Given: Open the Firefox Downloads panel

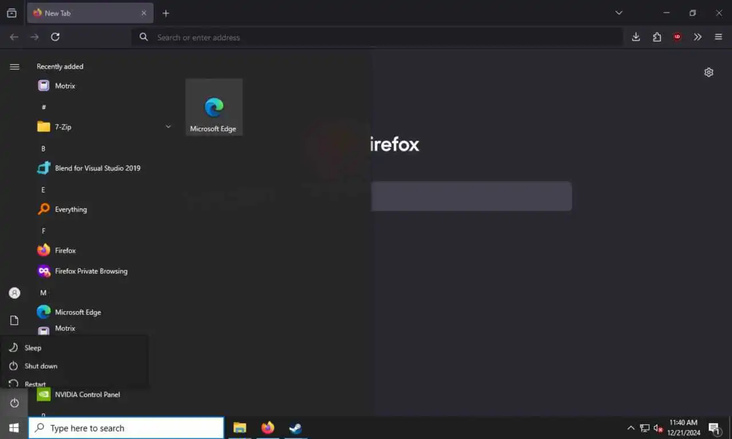Looking at the screenshot, I should (x=636, y=37).
